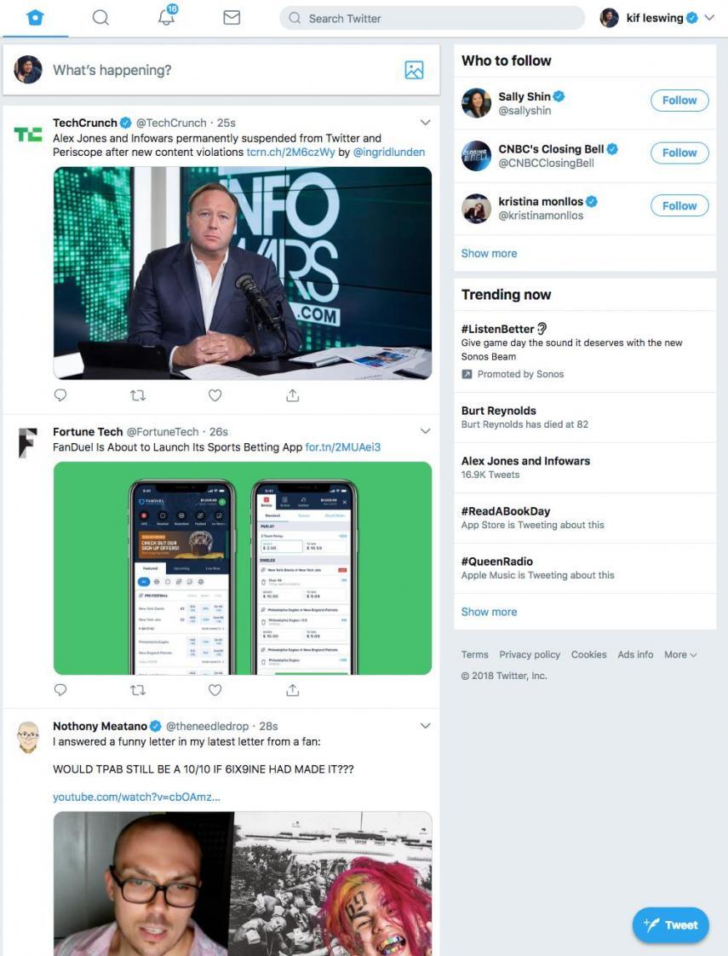728x956 pixels.
Task: Select the Search magnifier icon in navigation
Action: tap(100, 17)
